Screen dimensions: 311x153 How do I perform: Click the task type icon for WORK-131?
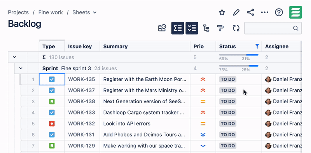click(52, 135)
